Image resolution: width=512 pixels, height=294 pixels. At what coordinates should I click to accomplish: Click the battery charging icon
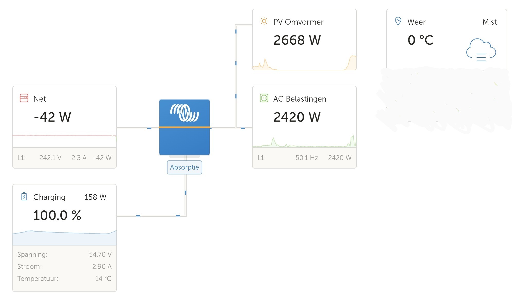[24, 197]
